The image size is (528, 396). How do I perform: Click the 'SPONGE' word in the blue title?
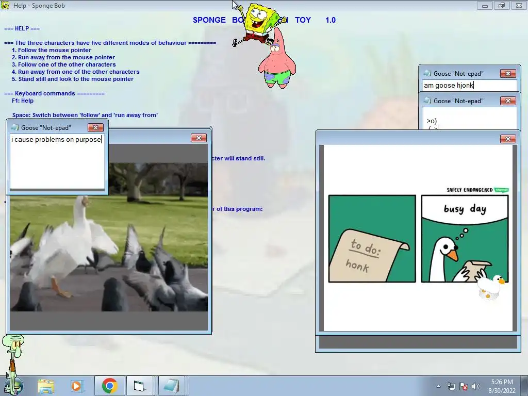209,20
